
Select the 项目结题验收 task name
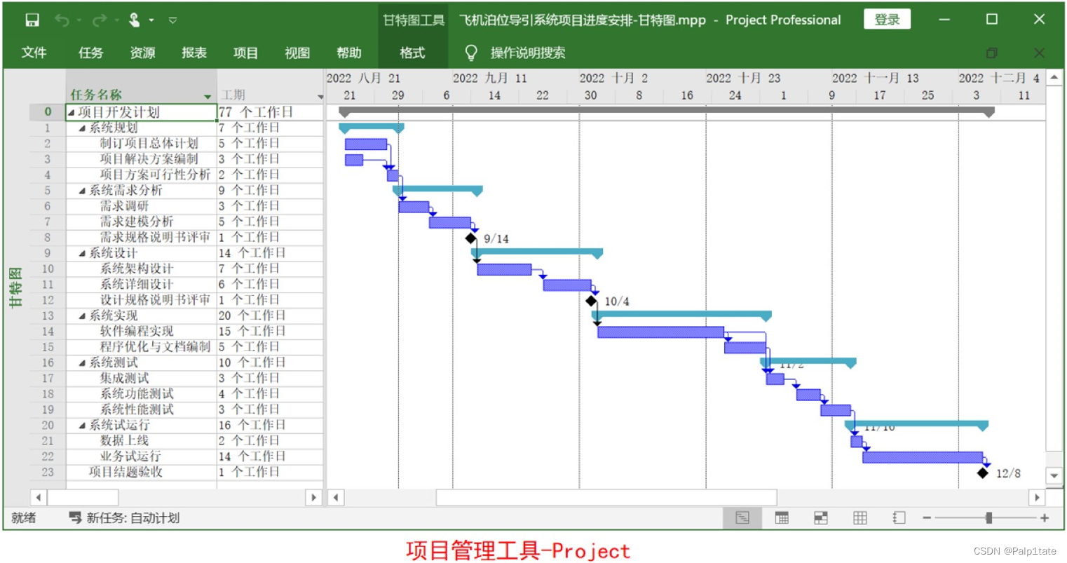pos(125,472)
